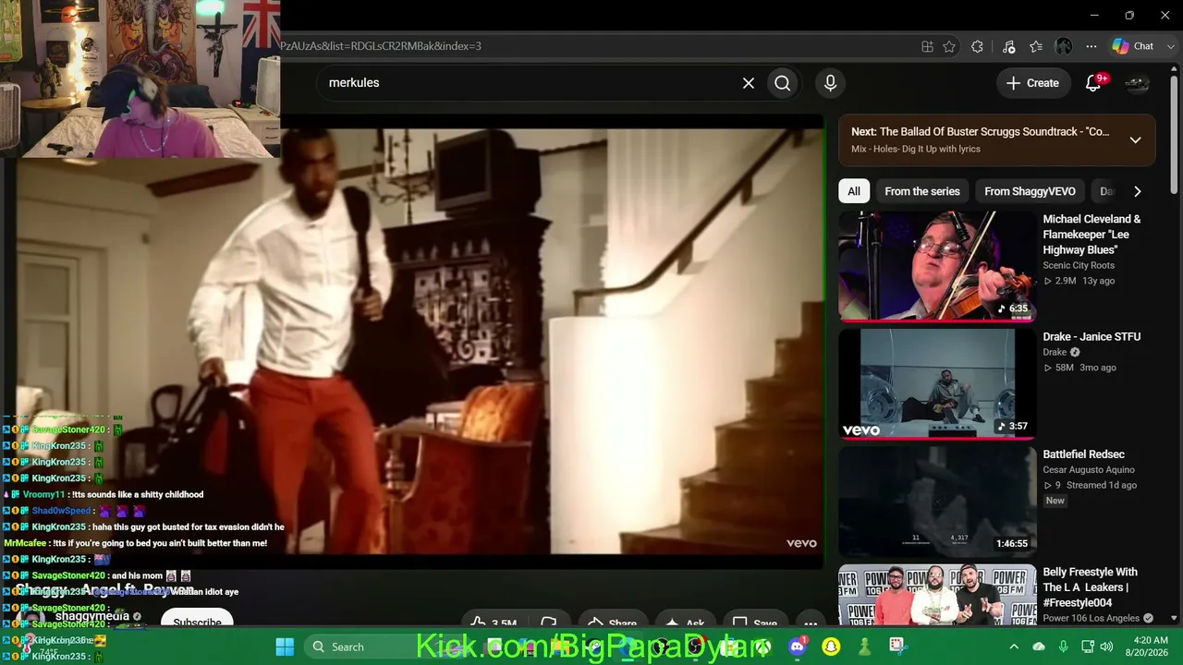Open Windows Start menu
The height and width of the screenshot is (665, 1183).
point(285,647)
